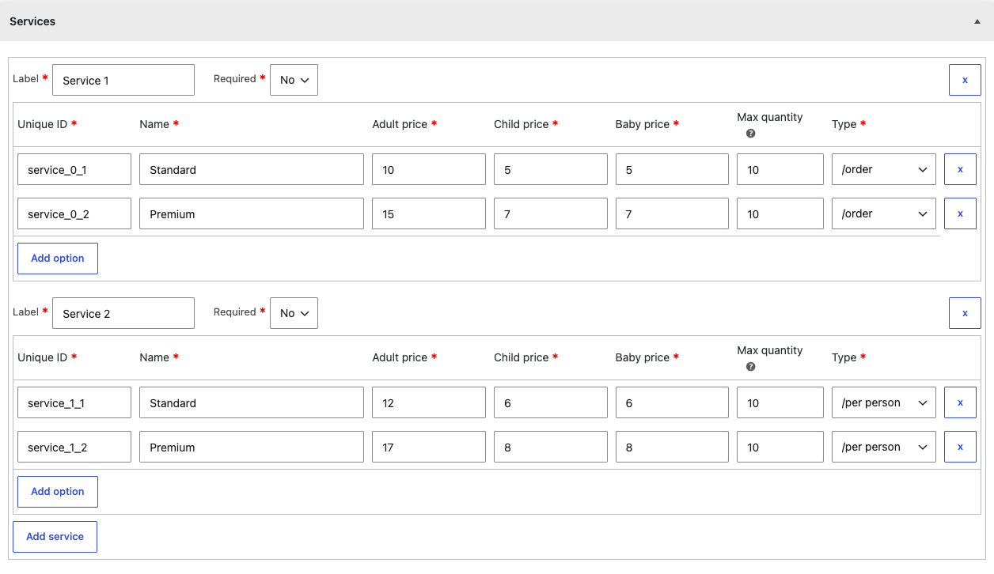The width and height of the screenshot is (994, 574).
Task: Click the Services panel heading
Action: (32, 21)
